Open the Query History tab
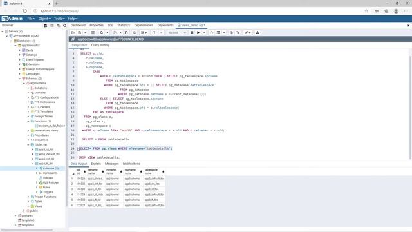Screen dimensions: 412x232 pyautogui.click(x=100, y=45)
